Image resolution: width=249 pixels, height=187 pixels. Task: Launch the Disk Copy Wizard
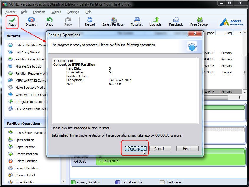click(24, 52)
